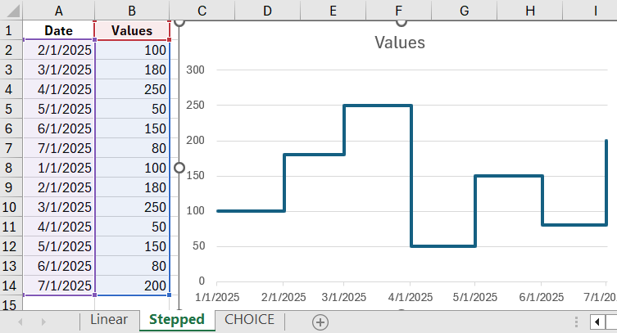This screenshot has width=617, height=333.
Task: Click the 150 vertical axis label
Action: point(195,176)
